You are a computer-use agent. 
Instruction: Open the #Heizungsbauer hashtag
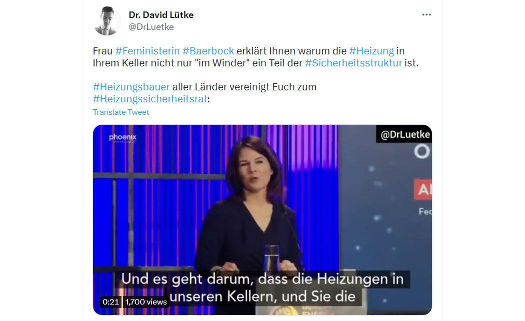pos(131,87)
